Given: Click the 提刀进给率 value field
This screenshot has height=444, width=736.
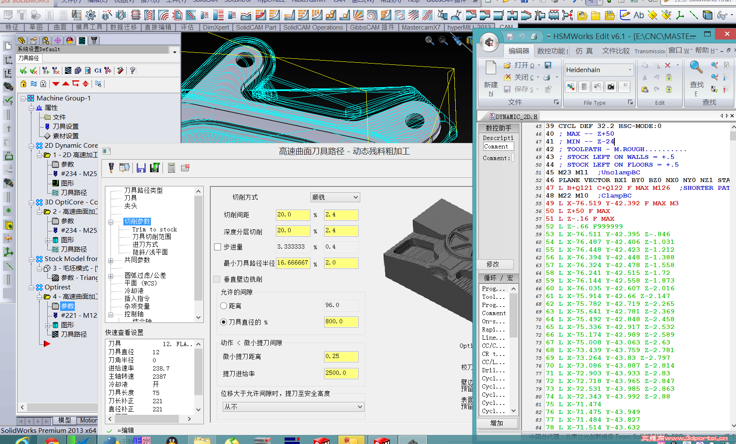Looking at the screenshot, I should tap(341, 373).
